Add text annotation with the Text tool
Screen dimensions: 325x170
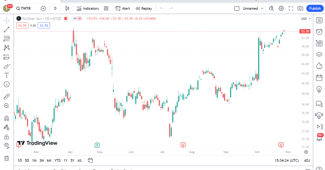point(6,75)
